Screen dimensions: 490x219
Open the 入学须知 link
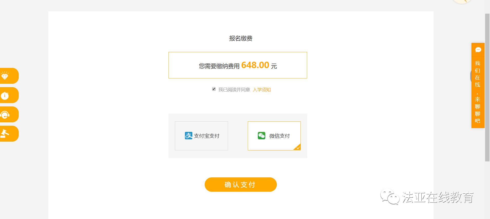point(262,90)
